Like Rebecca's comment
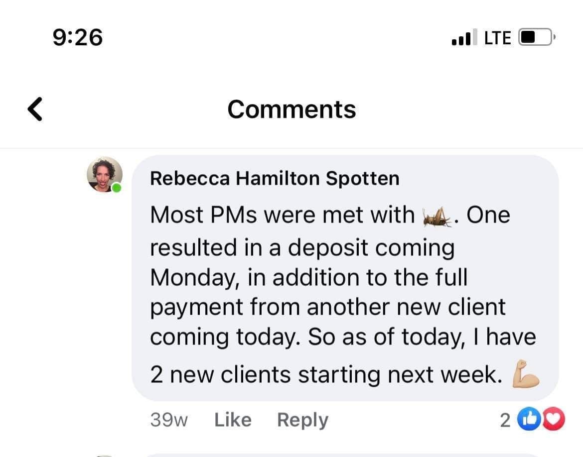 point(233,420)
